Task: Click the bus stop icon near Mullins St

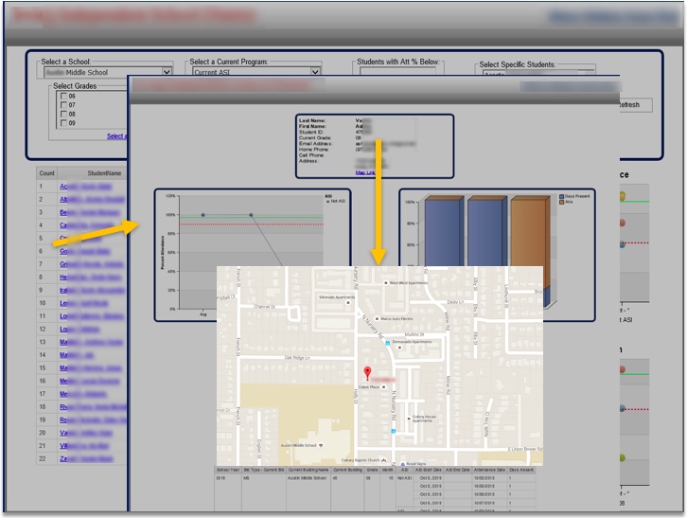Action: coord(388,343)
